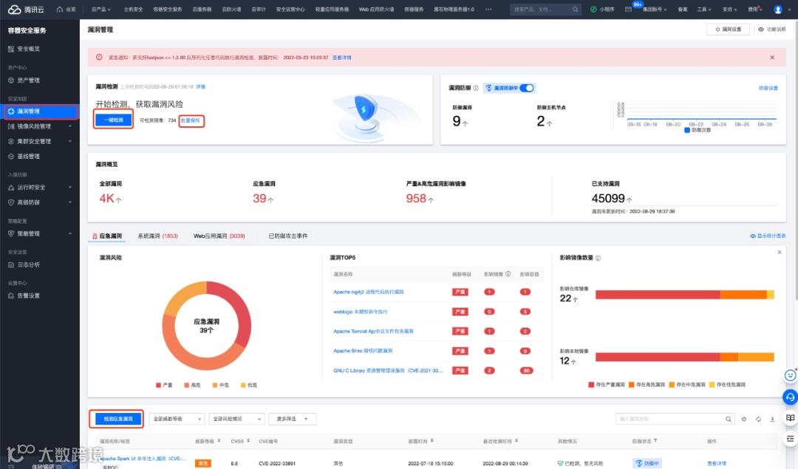Viewport: 798px width, 469px height.
Task: Open 资产管理 in the sidebar
Action: (29, 81)
